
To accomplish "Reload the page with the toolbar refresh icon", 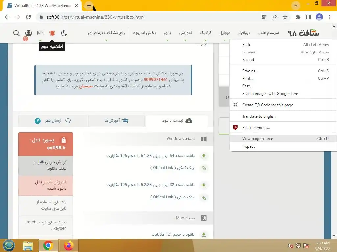I will point(28,17).
